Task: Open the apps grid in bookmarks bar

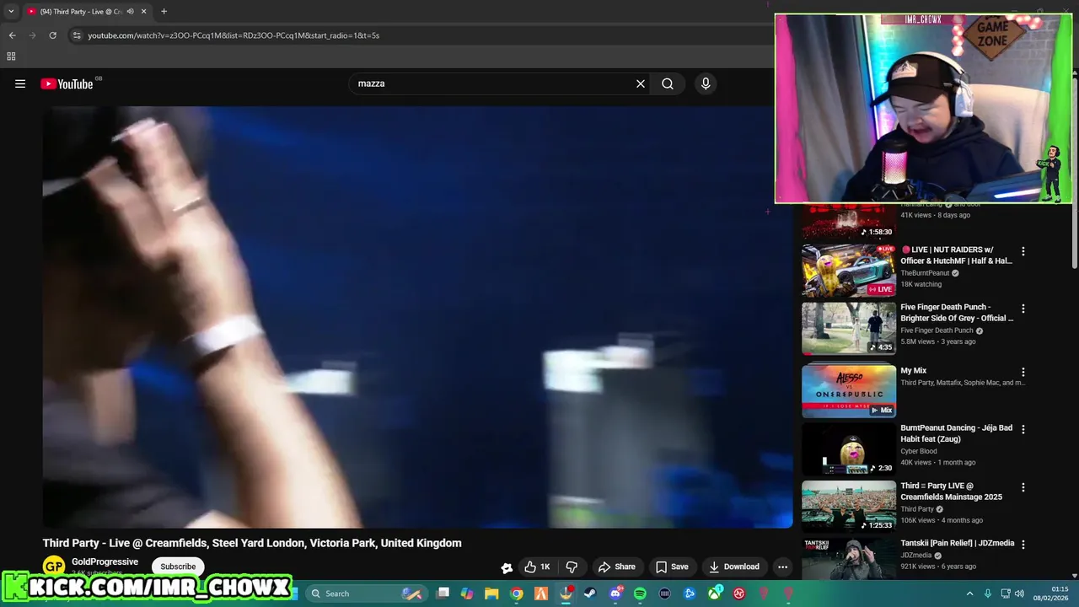Action: [x=11, y=56]
